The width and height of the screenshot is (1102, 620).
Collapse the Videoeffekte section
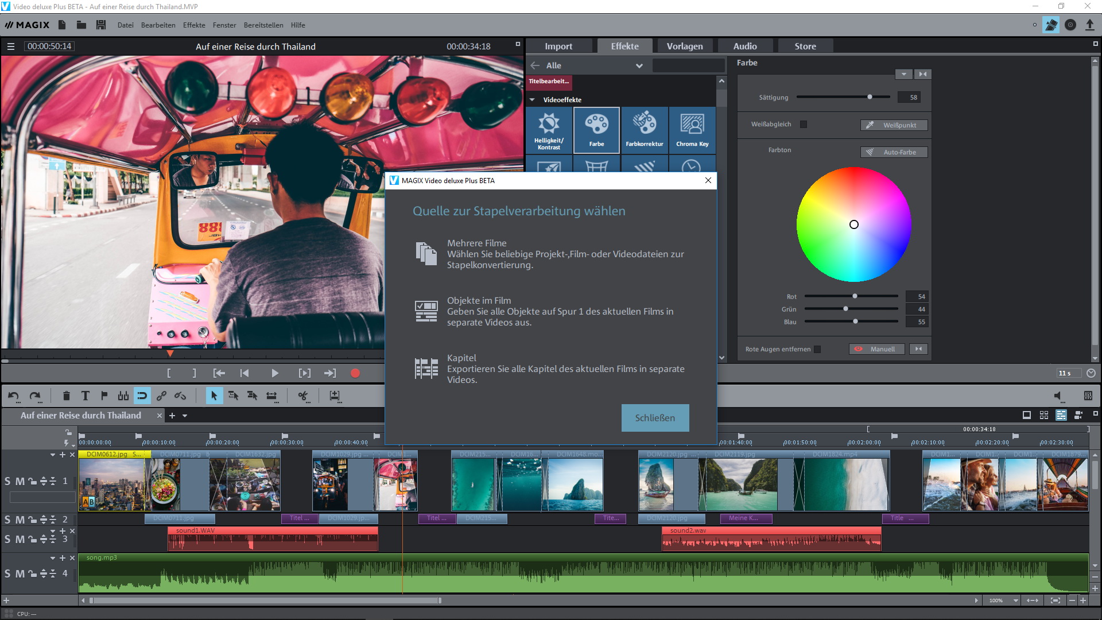pos(532,100)
